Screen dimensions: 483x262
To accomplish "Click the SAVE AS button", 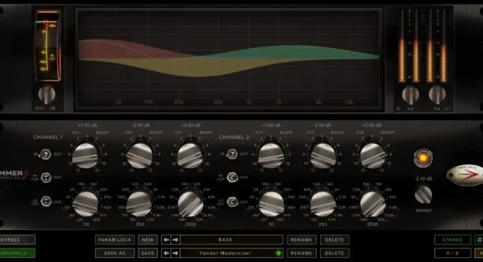I will (114, 253).
